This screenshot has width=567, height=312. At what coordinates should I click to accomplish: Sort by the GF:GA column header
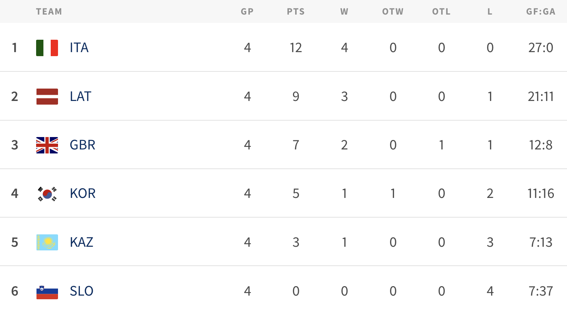541,12
